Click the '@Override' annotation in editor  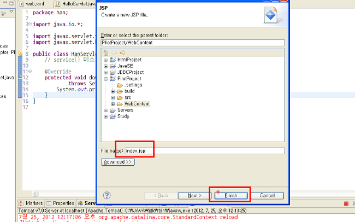tap(58, 72)
